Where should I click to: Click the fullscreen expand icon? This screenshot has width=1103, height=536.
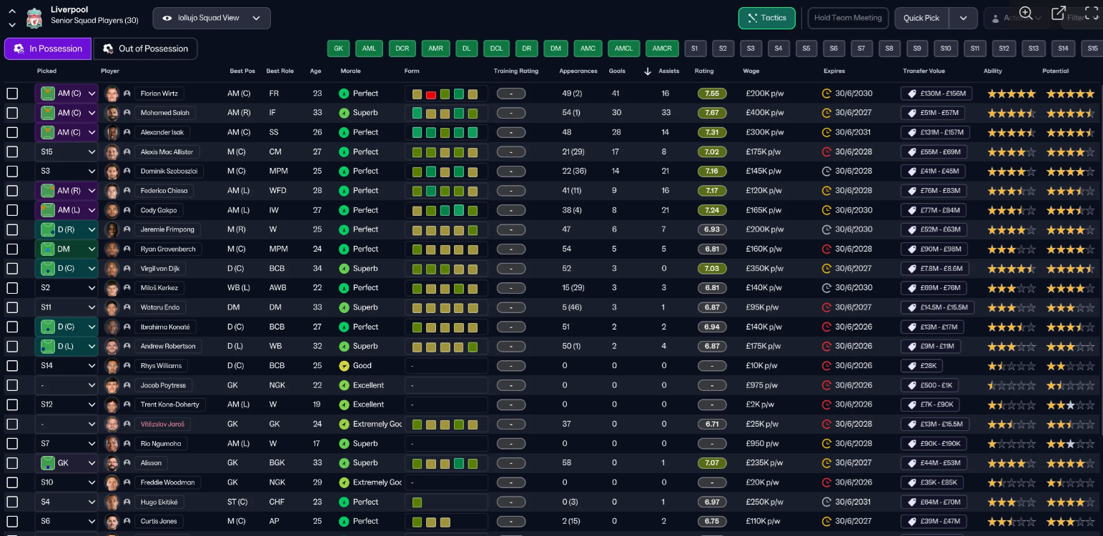(1092, 13)
